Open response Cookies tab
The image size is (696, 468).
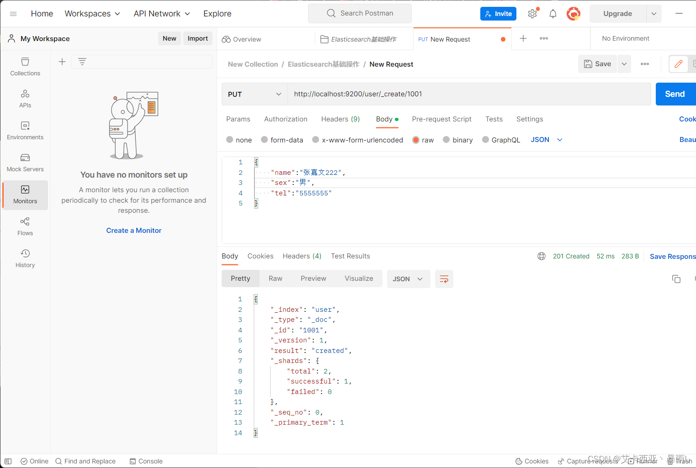pyautogui.click(x=260, y=256)
